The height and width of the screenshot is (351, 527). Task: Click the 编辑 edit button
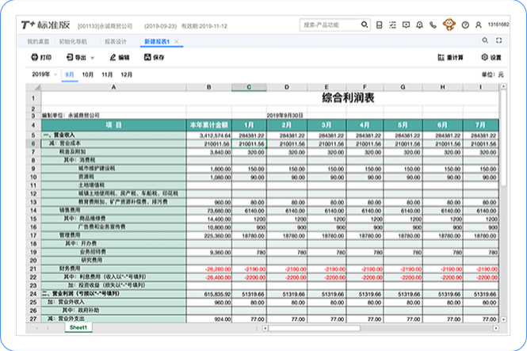click(x=120, y=57)
